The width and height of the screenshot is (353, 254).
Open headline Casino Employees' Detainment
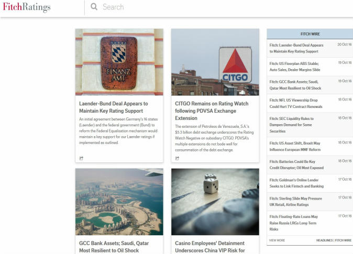[x=210, y=247]
